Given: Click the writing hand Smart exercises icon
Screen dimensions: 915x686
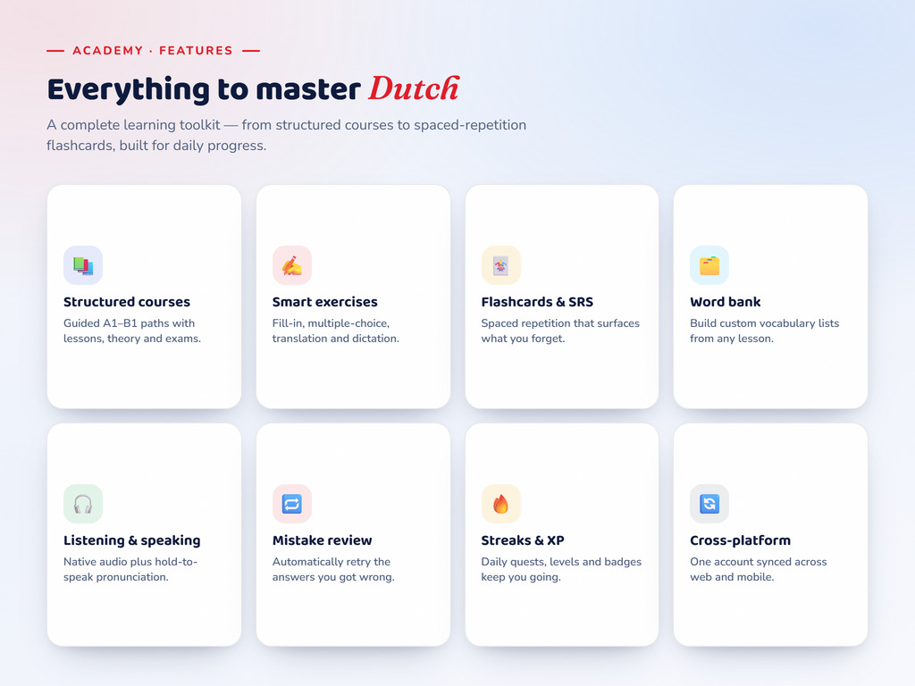Looking at the screenshot, I should [292, 265].
